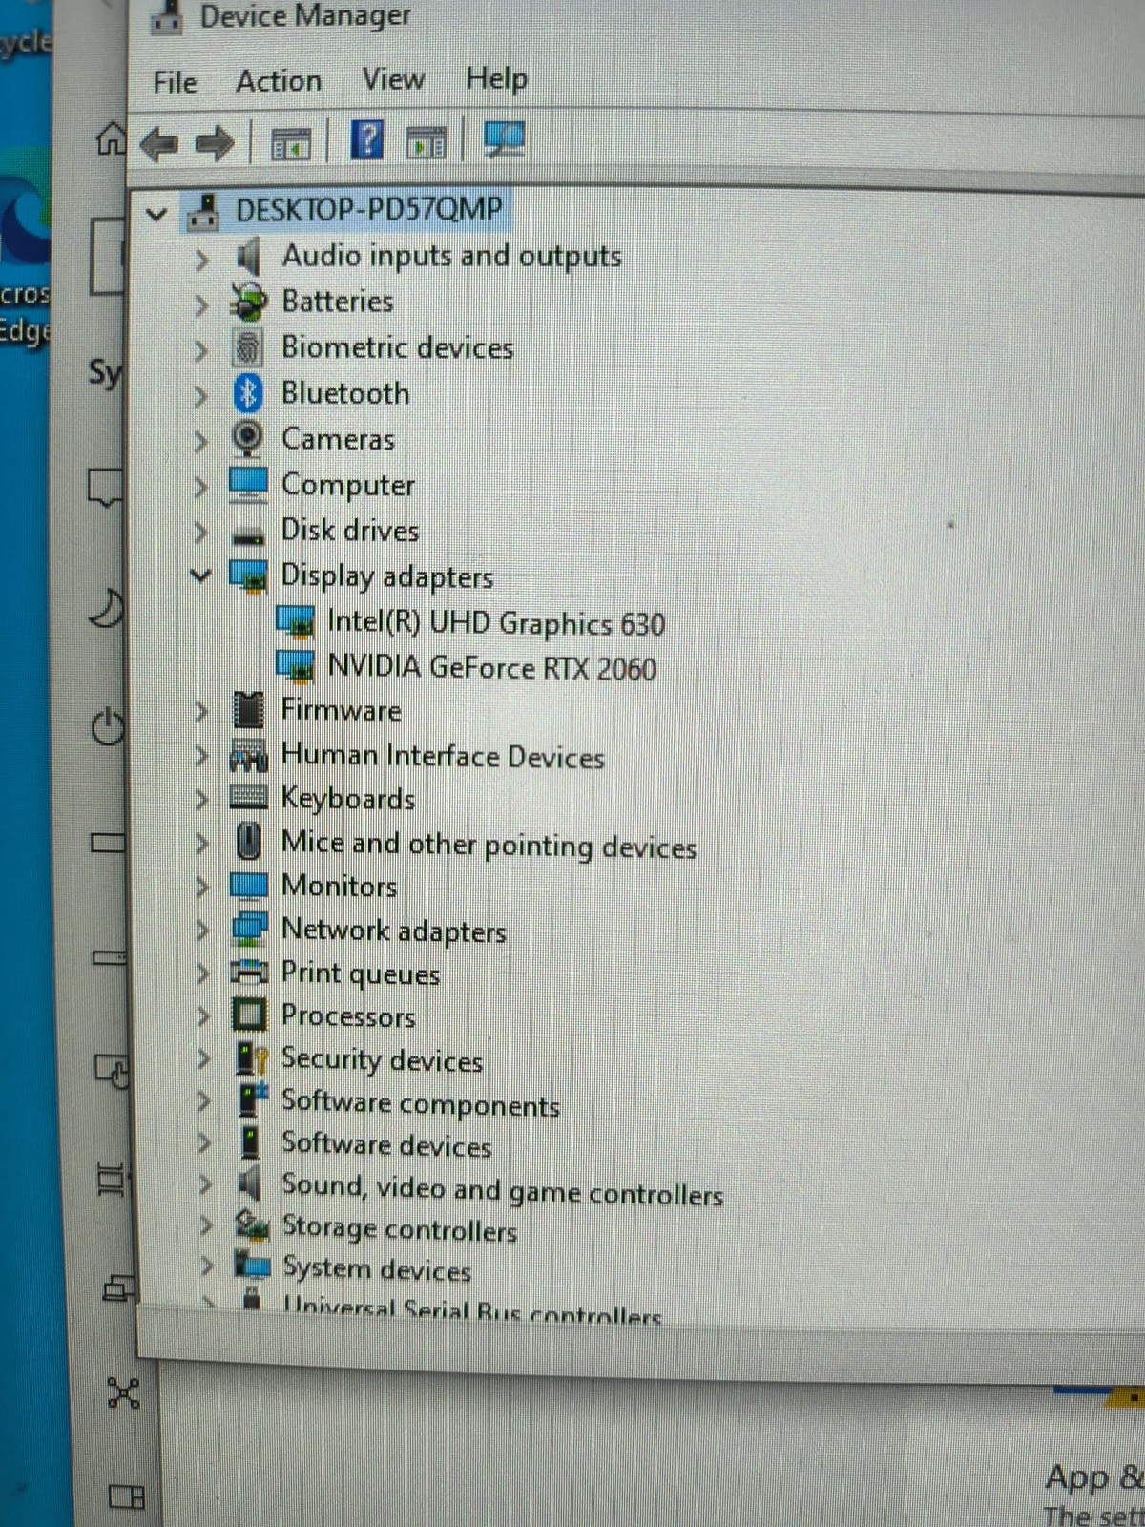Click the Human Interface Devices icon
The height and width of the screenshot is (1527, 1145).
249,756
